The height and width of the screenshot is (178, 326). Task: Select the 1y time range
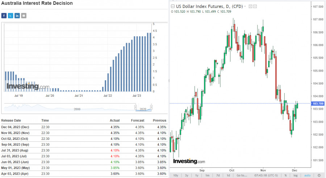[x=197, y=175]
